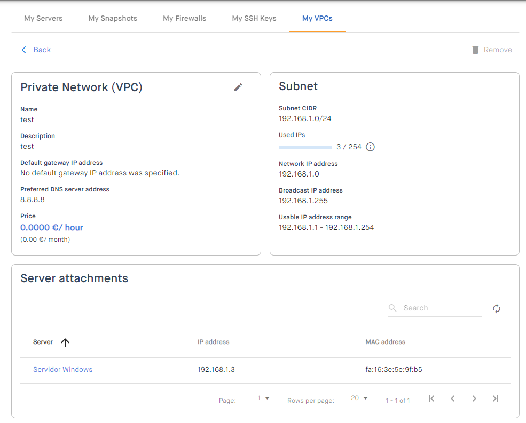This screenshot has width=526, height=423.
Task: Click the Back link
Action: pyautogui.click(x=36, y=50)
